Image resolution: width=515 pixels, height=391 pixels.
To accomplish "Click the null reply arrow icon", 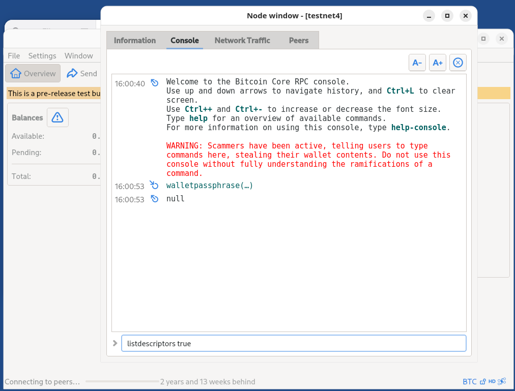I will (x=154, y=199).
